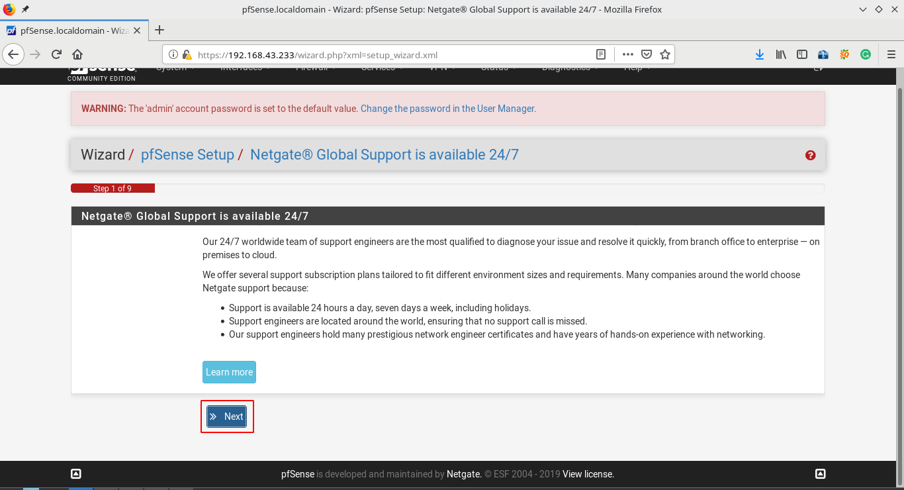Open the page actions three-dots menu

click(628, 55)
